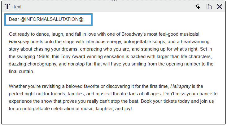Place cursor after "laughter, and joy!"
The width and height of the screenshot is (227, 126).
(x=132, y=109)
